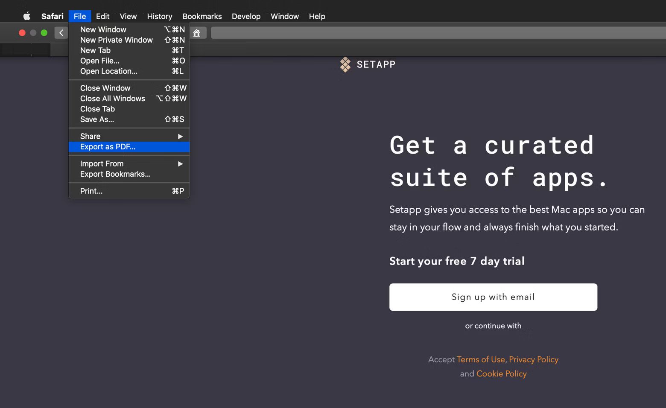Screen dimensions: 666x408
Task: Open the Cookie Policy link
Action: [x=501, y=373]
